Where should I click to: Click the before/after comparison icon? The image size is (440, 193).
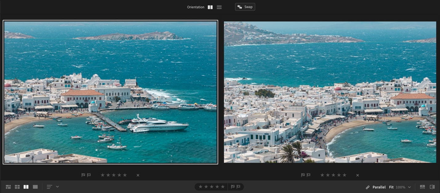pyautogui.click(x=432, y=187)
